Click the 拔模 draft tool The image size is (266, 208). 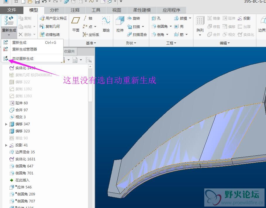click(181, 18)
